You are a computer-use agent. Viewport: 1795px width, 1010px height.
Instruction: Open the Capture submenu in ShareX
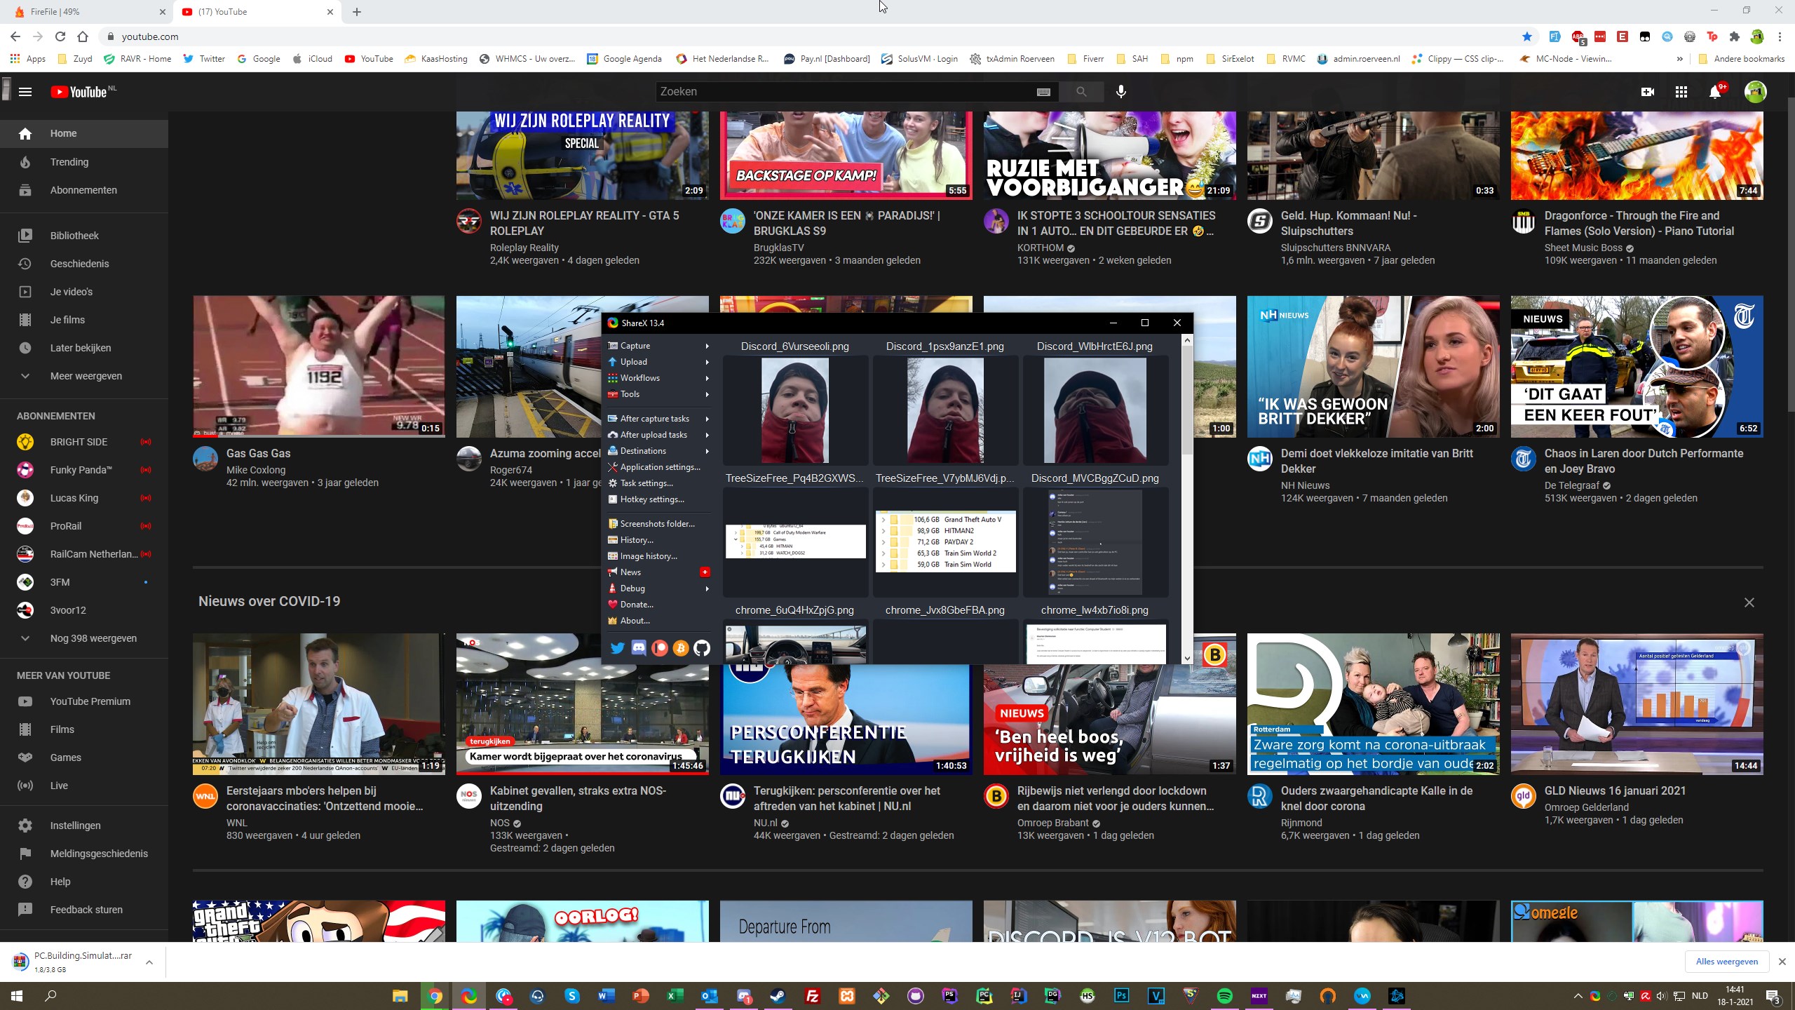click(635, 346)
